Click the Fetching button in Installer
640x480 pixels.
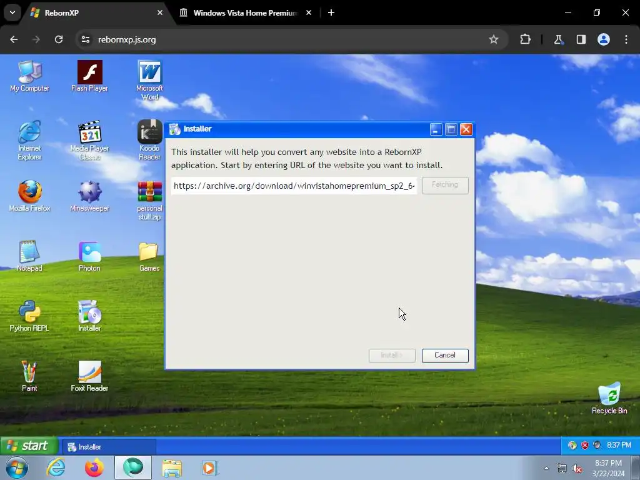(445, 185)
